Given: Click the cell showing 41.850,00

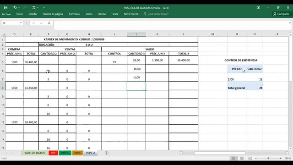Looking at the screenshot, I should tap(31, 86).
